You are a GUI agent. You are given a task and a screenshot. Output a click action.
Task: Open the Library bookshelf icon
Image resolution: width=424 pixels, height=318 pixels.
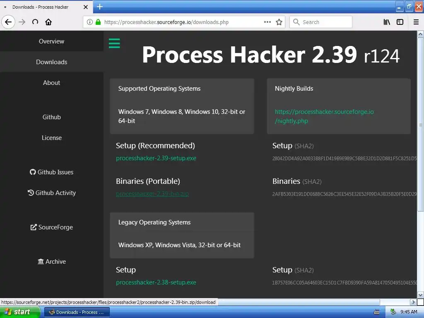387,22
